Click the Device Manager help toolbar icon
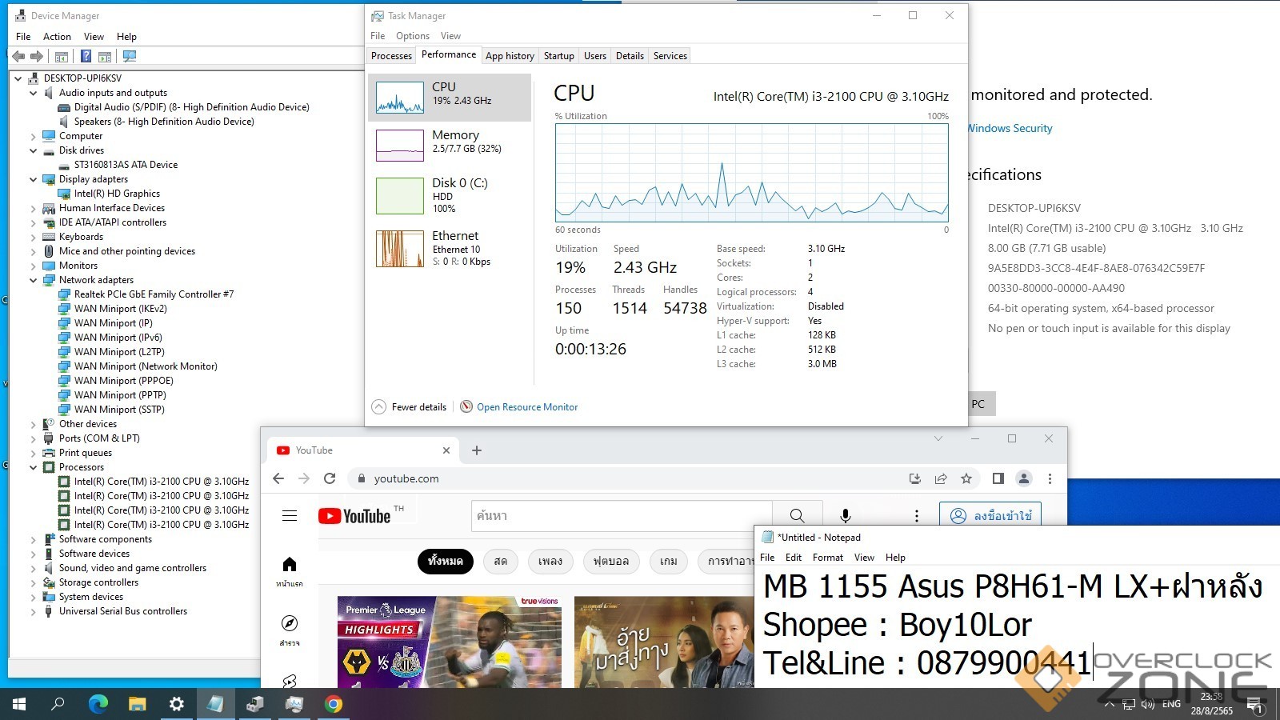This screenshot has width=1280, height=720. 86,56
